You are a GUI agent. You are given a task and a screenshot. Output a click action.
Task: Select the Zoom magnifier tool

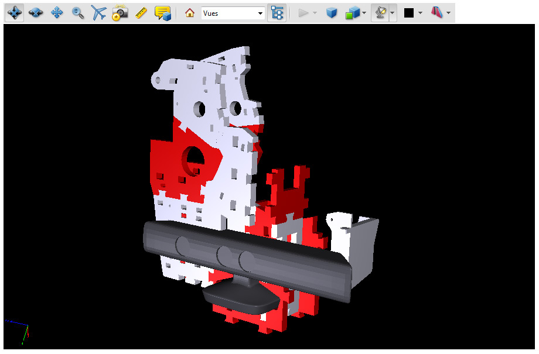pos(78,13)
